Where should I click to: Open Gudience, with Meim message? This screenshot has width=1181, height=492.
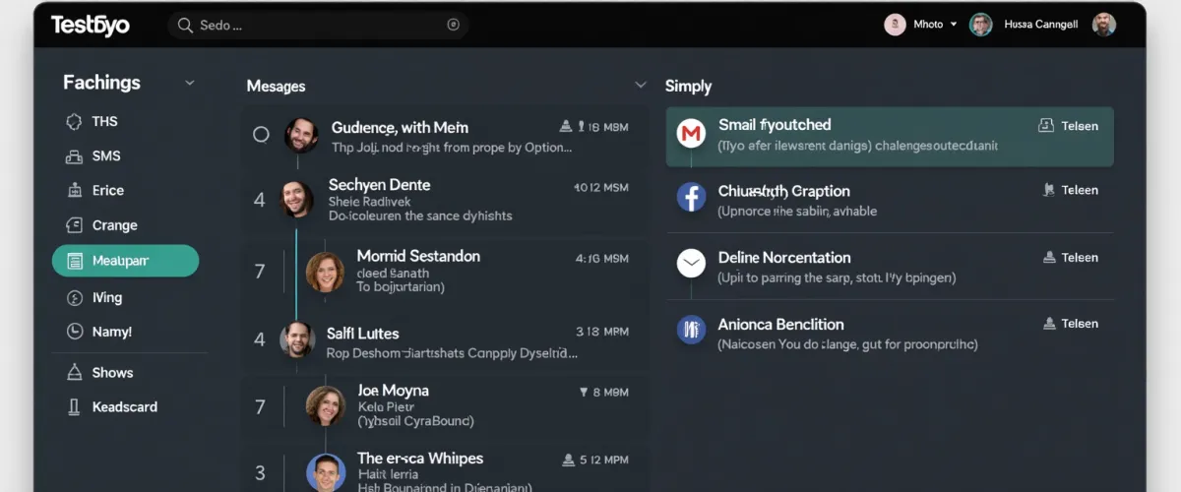coord(445,136)
